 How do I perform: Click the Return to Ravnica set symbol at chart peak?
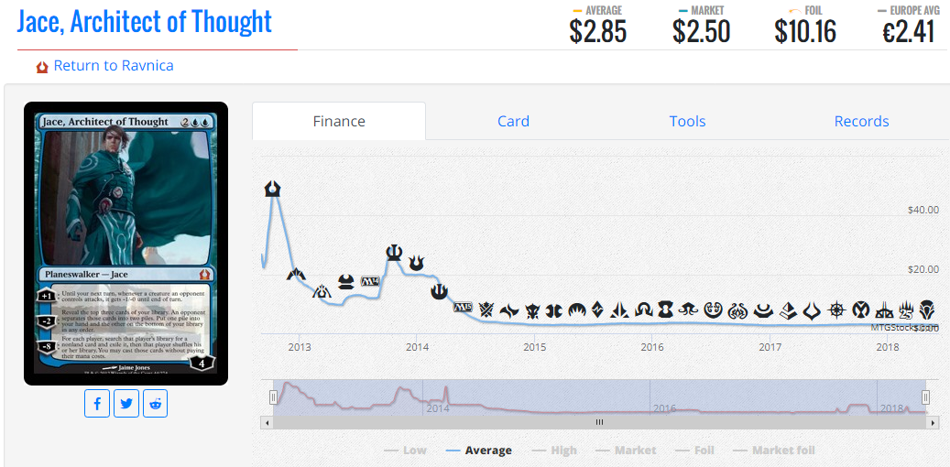(x=273, y=189)
